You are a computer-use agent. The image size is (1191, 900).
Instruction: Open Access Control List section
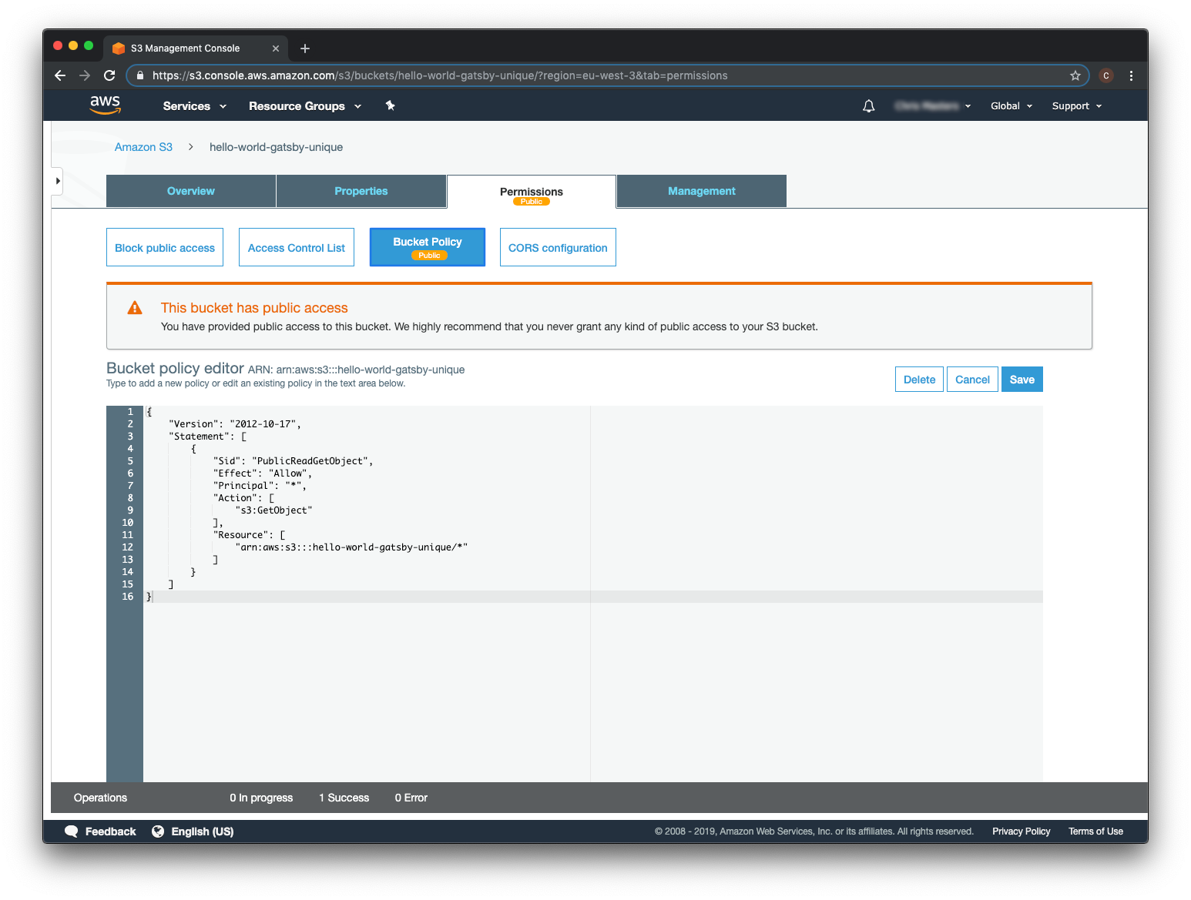click(297, 247)
